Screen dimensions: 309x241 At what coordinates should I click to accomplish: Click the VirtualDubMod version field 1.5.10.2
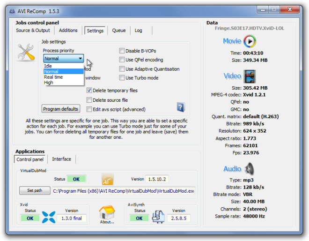coord(157,179)
